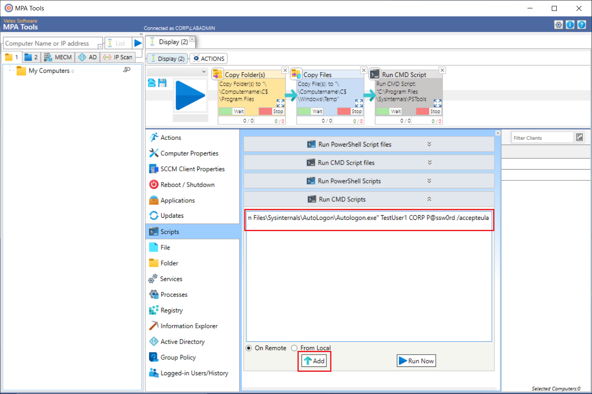The width and height of the screenshot is (592, 394).
Task: Click the Run CMD Script card icon
Action: tap(375, 74)
